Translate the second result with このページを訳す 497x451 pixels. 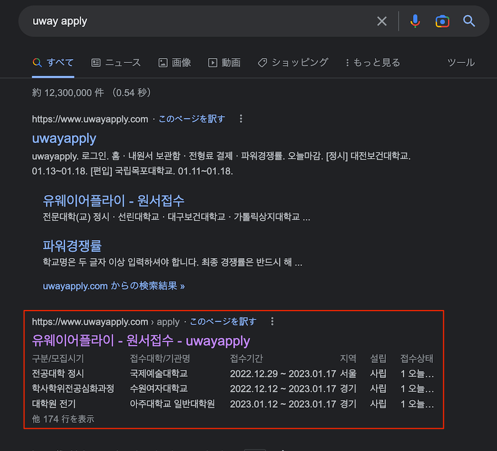point(223,322)
